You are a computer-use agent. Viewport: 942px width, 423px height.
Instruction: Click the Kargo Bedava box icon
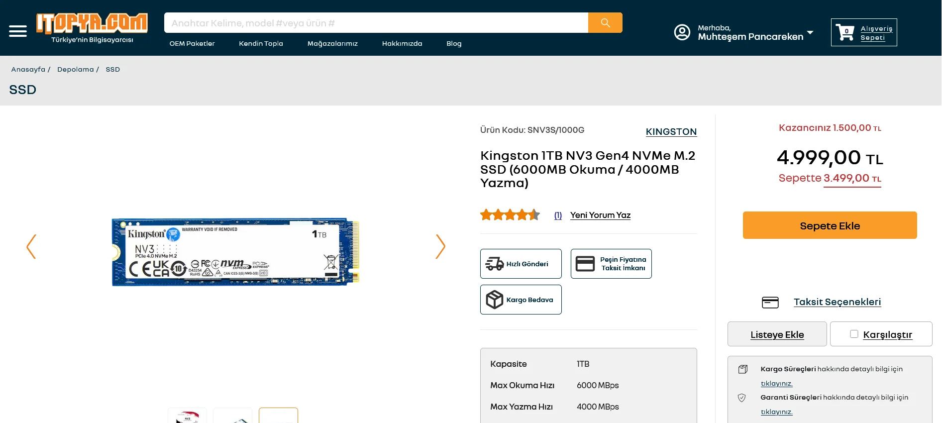click(495, 300)
